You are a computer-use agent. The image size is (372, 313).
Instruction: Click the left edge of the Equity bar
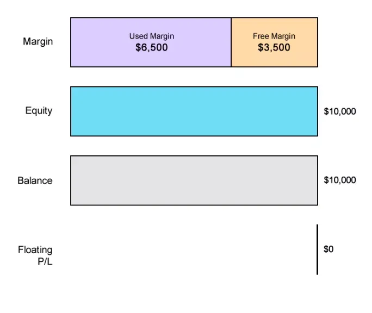coord(71,111)
